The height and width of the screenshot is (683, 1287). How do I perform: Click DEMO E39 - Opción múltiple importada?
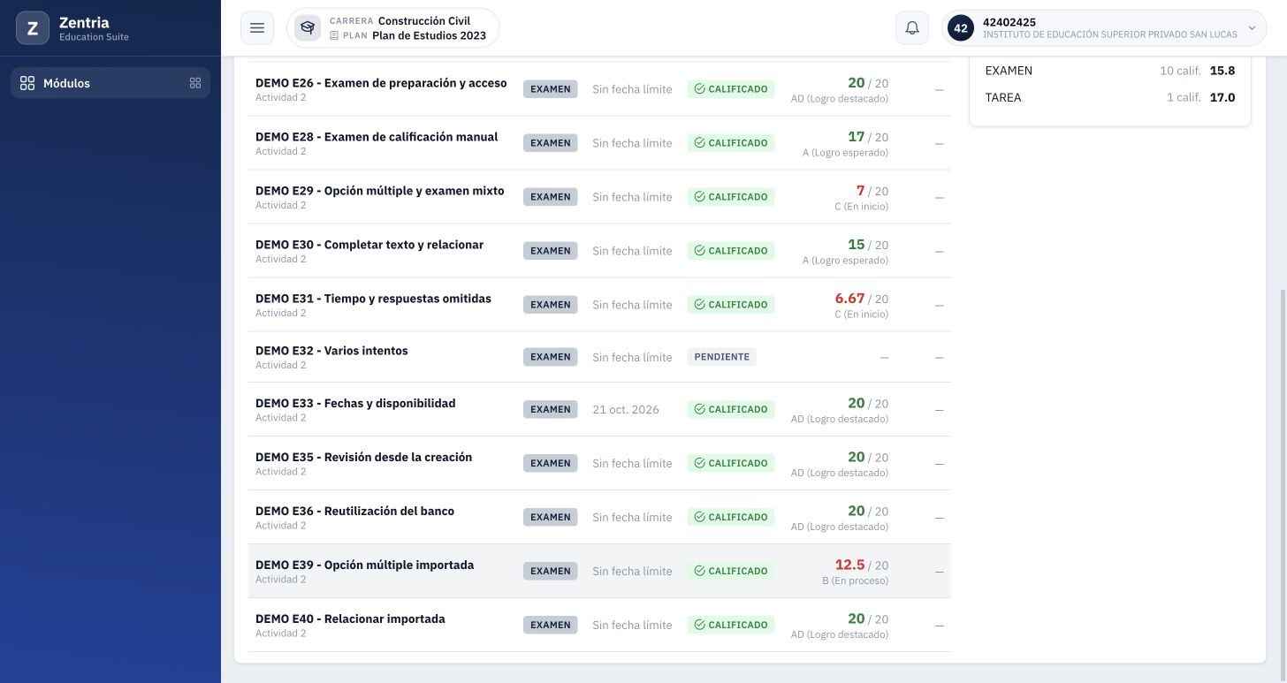click(365, 565)
